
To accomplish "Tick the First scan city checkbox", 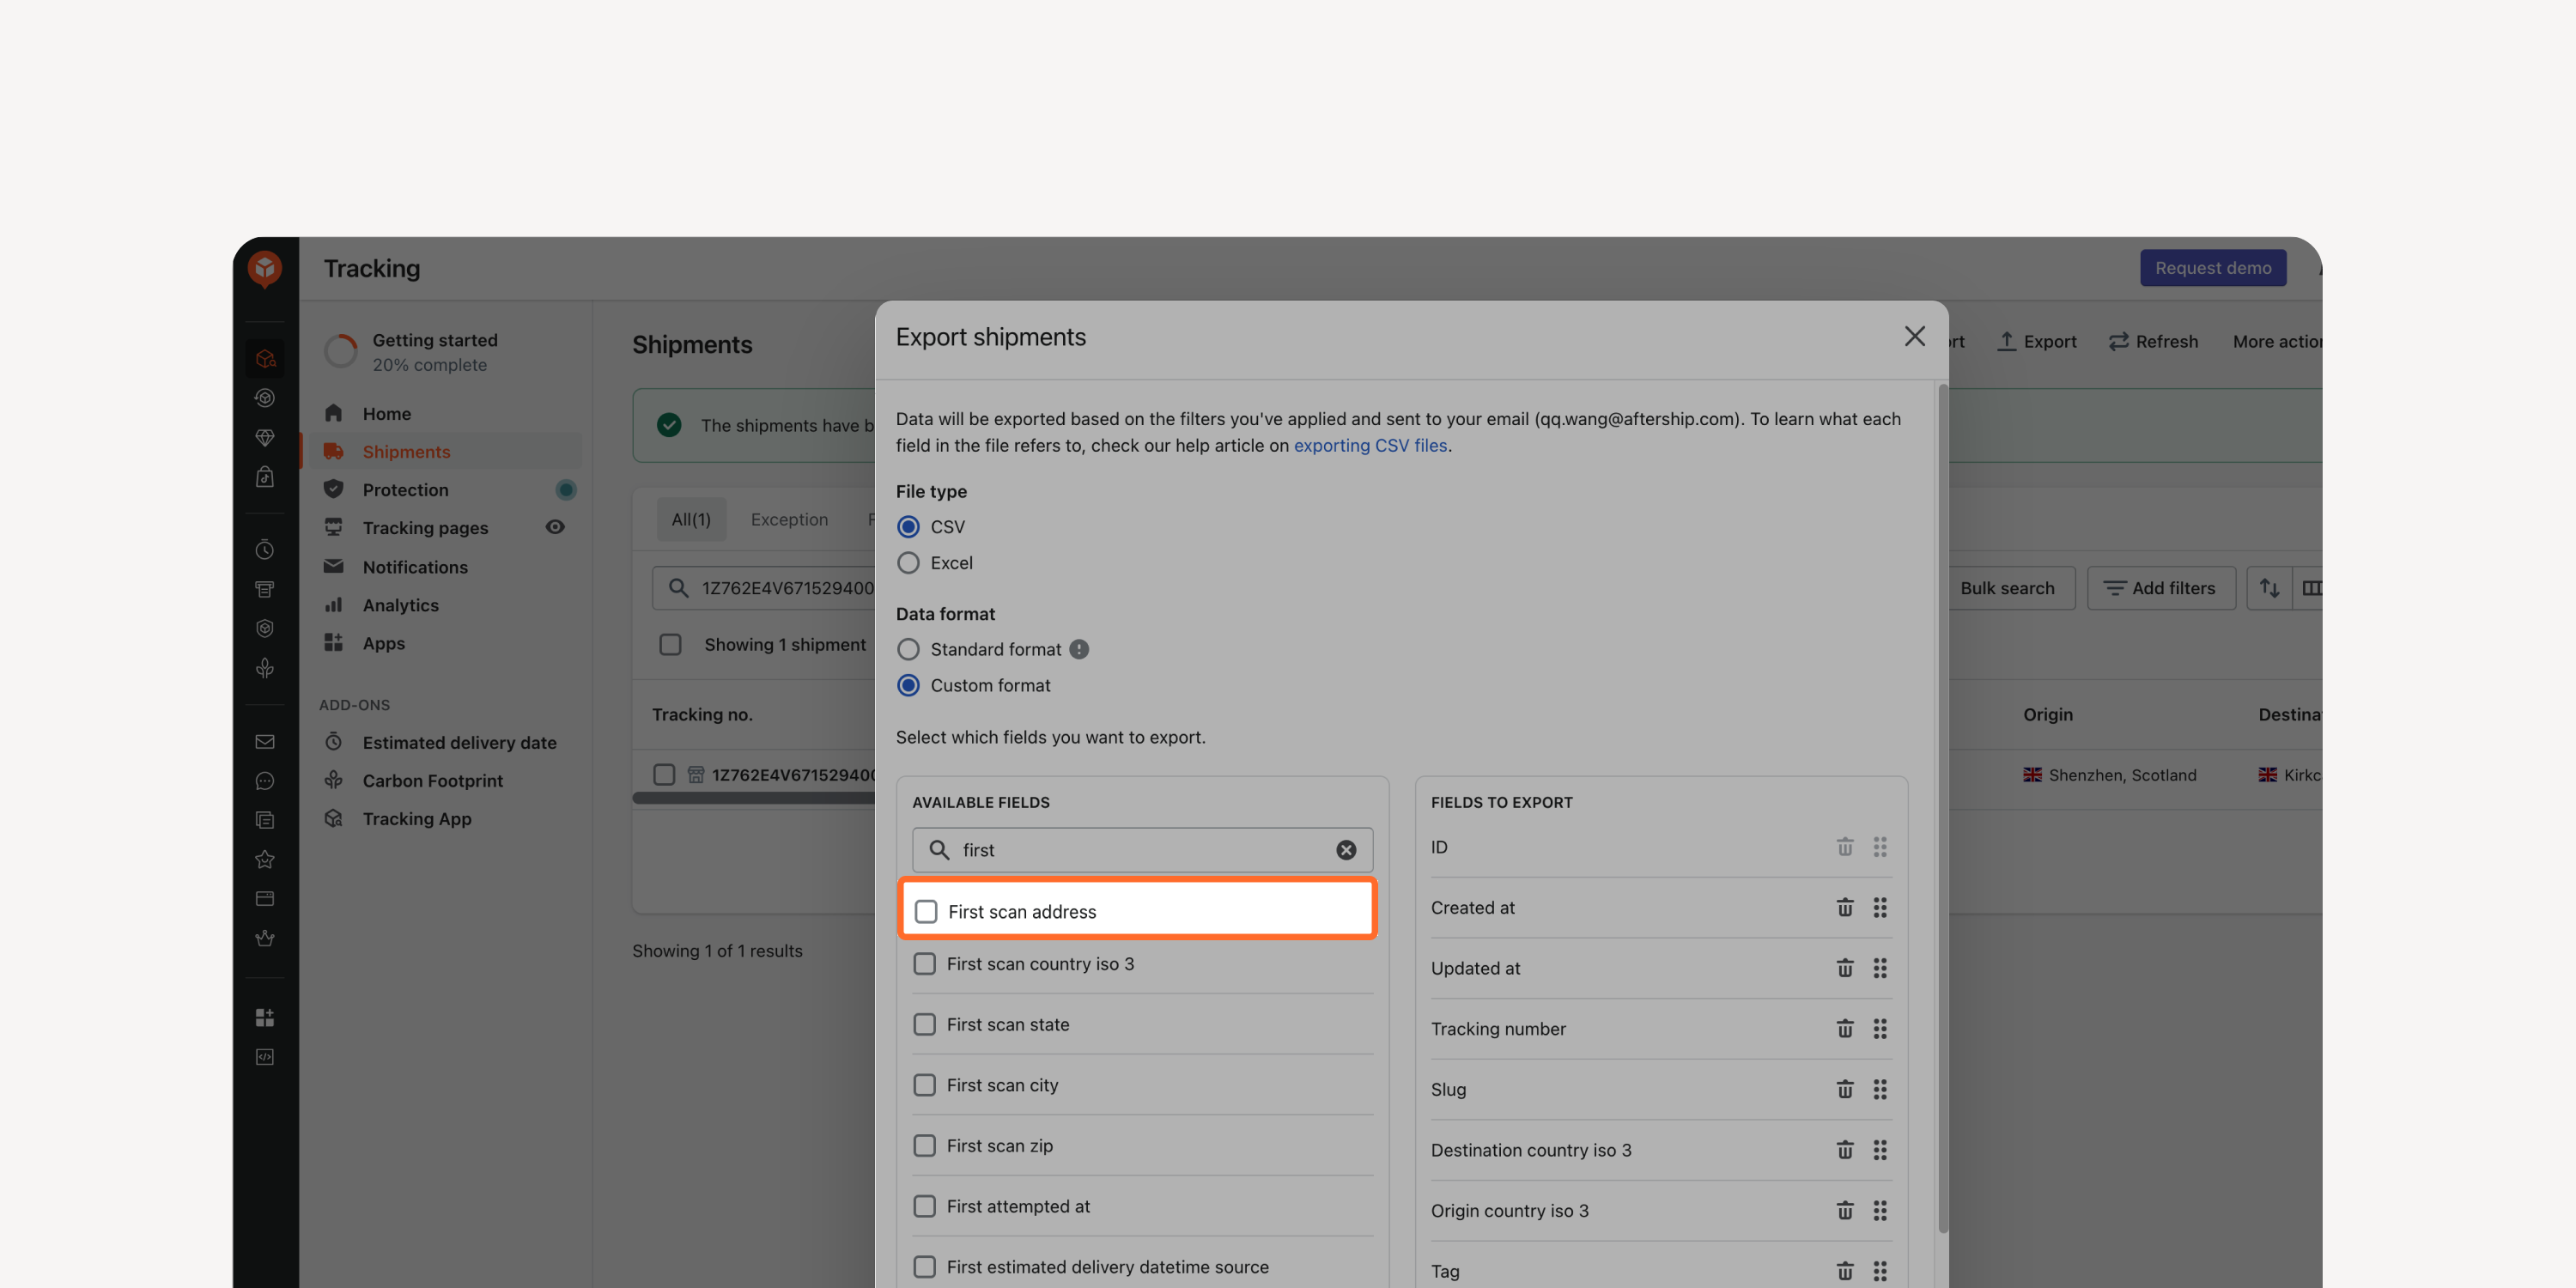I will click(x=924, y=1085).
